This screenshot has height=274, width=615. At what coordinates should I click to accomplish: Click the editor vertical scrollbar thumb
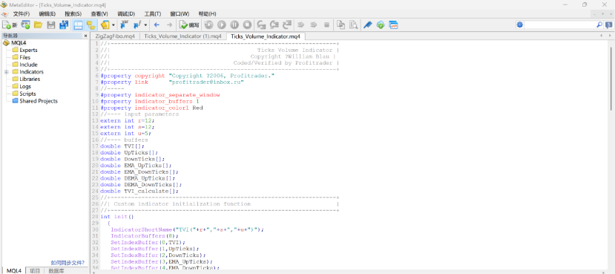611,79
